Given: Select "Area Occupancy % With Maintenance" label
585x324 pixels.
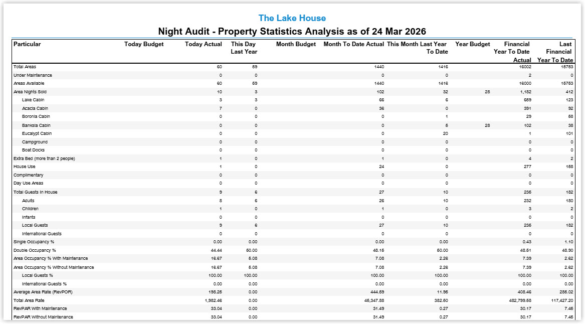Looking at the screenshot, I should [x=51, y=259].
